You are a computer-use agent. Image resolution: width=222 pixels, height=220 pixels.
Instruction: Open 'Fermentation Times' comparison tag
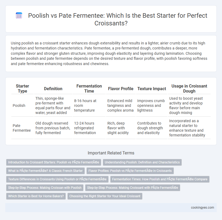pos(160,179)
